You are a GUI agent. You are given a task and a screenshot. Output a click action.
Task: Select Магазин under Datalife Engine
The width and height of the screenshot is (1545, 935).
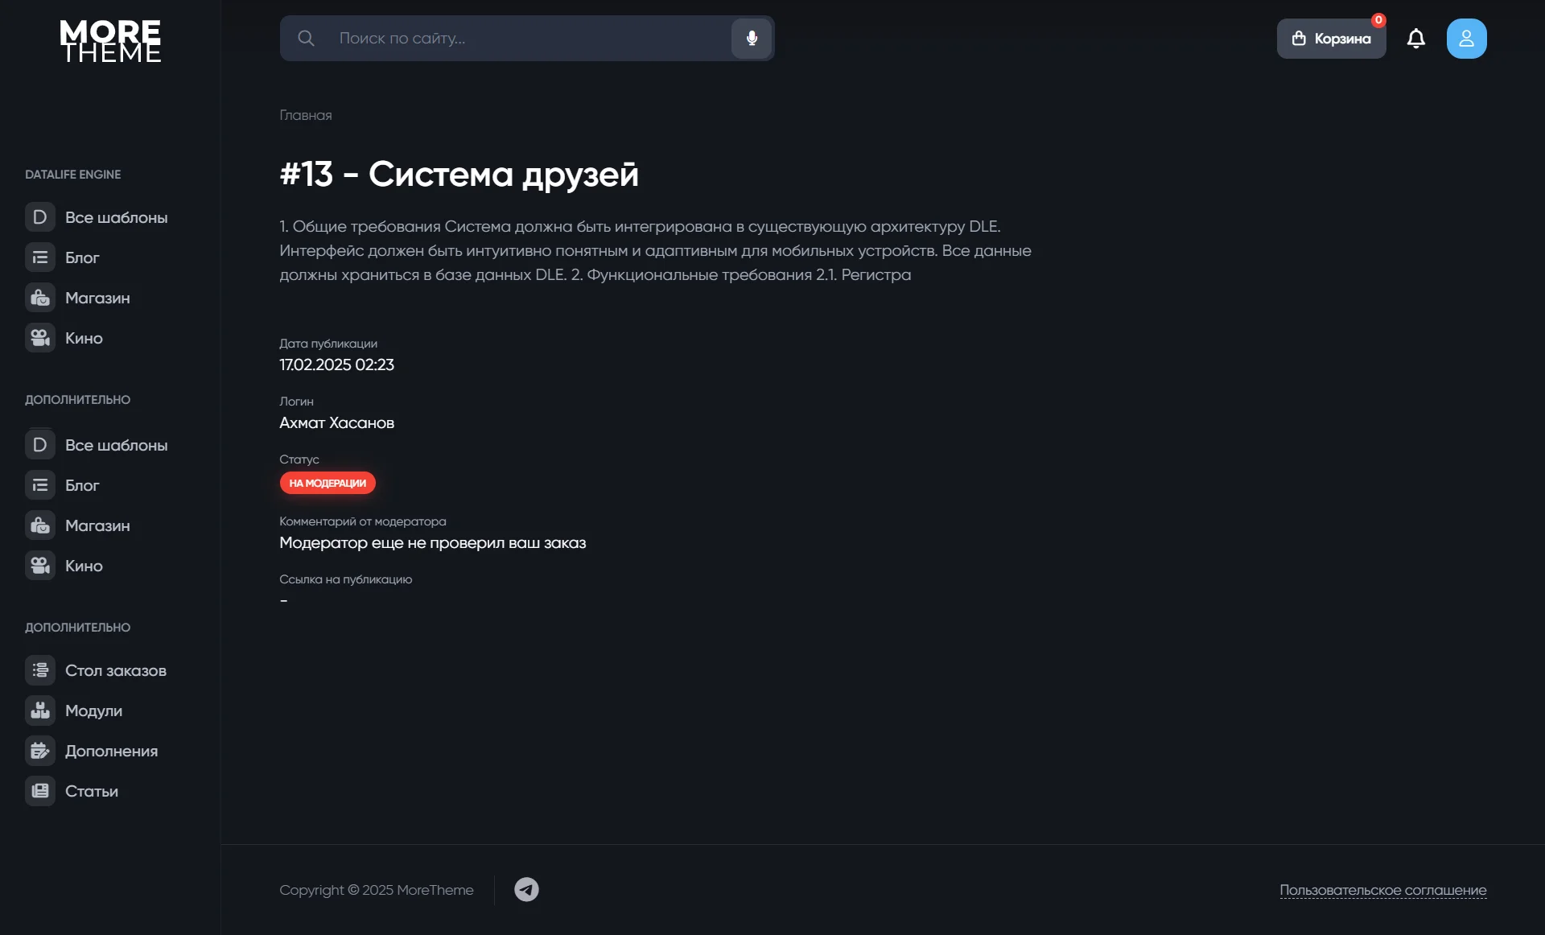click(78, 298)
